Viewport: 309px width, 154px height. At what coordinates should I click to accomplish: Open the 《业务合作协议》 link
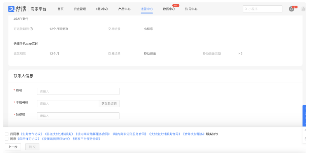31,134
